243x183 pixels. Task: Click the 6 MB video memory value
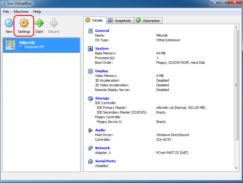(x=160, y=76)
